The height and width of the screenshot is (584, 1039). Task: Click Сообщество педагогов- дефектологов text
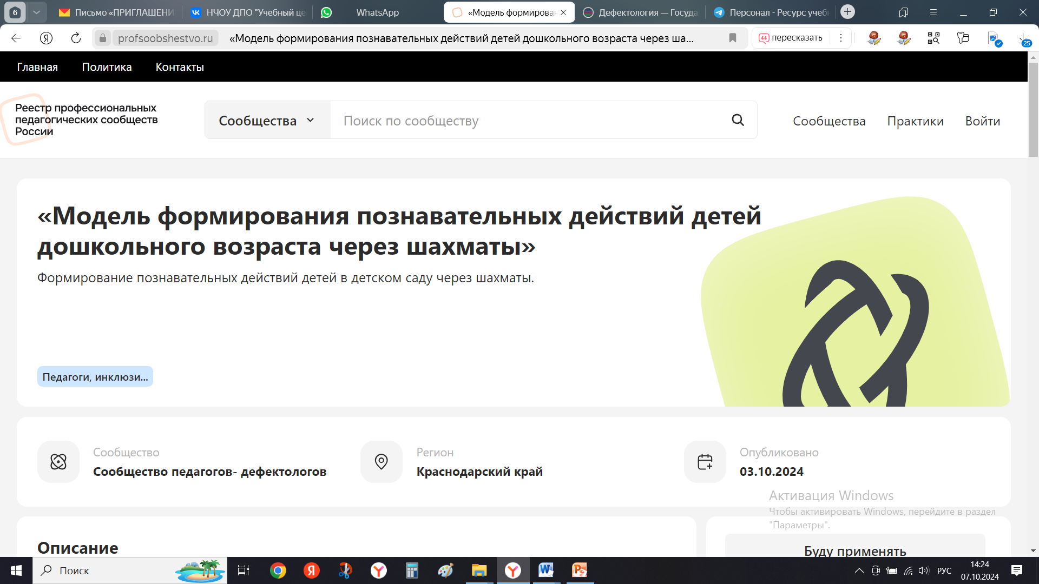(209, 472)
